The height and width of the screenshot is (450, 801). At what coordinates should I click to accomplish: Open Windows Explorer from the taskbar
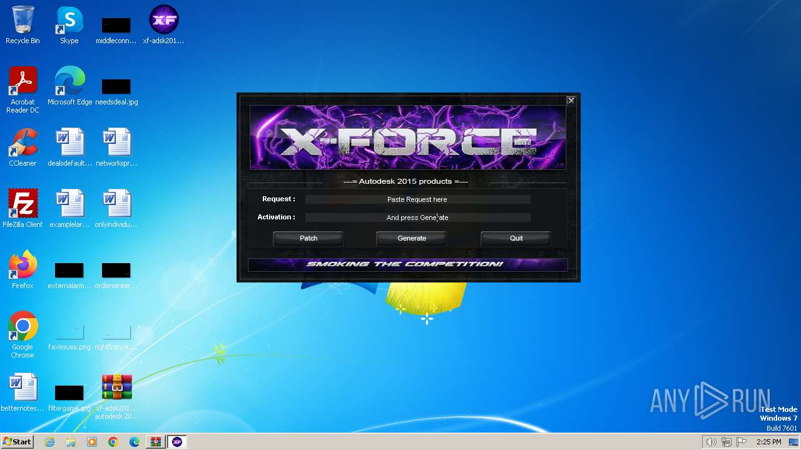pyautogui.click(x=71, y=442)
